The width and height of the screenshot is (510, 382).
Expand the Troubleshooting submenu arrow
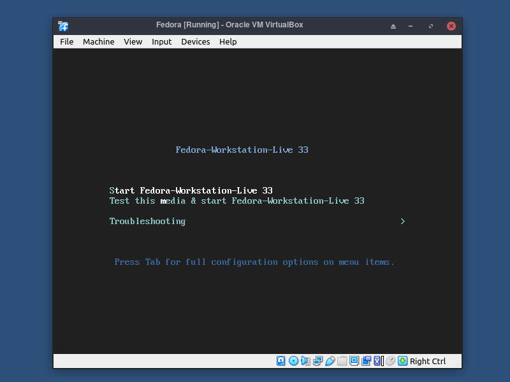coord(402,221)
